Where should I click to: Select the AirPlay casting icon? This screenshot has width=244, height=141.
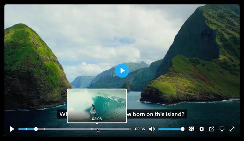pyautogui.click(x=222, y=129)
